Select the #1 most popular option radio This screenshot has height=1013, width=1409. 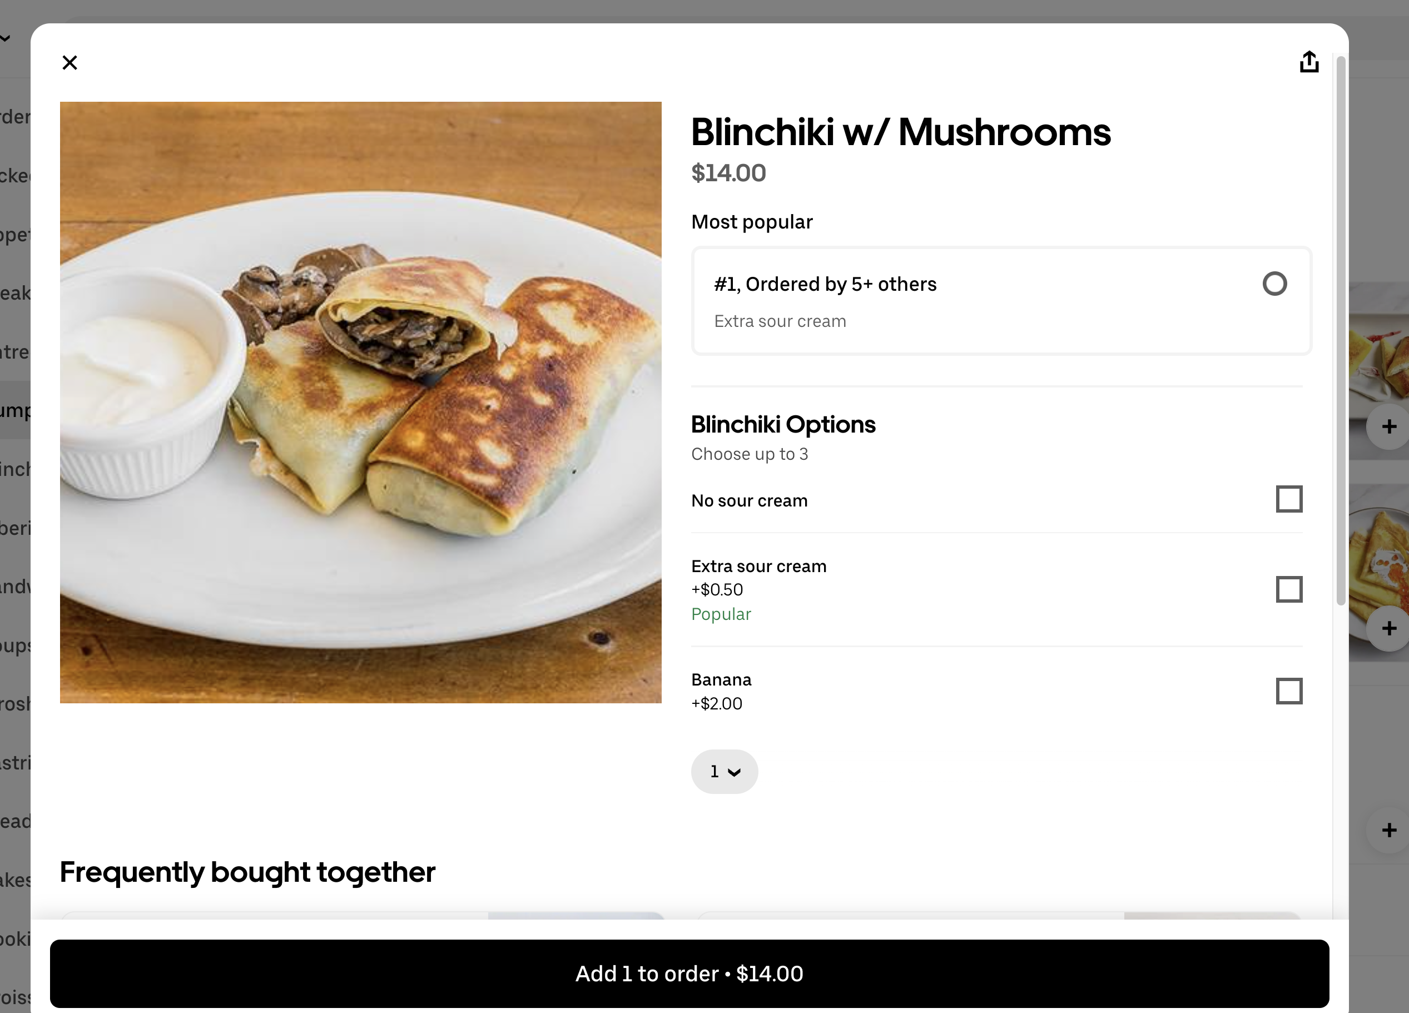click(x=1274, y=284)
